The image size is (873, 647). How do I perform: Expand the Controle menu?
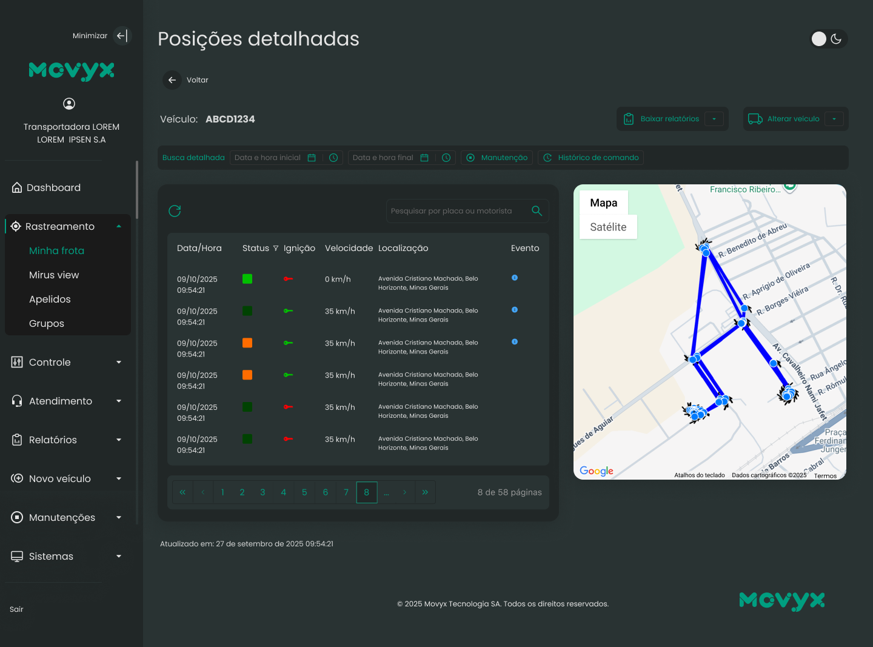[x=119, y=362]
